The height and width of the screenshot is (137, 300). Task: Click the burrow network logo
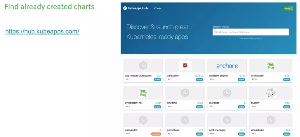click(x=271, y=93)
